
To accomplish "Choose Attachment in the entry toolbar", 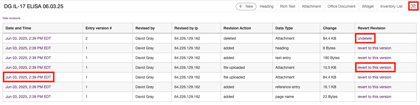I will (x=311, y=6).
